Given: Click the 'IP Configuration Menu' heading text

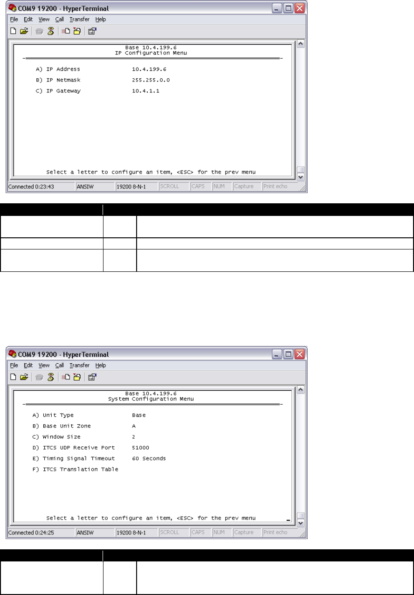Looking at the screenshot, I should [x=151, y=53].
